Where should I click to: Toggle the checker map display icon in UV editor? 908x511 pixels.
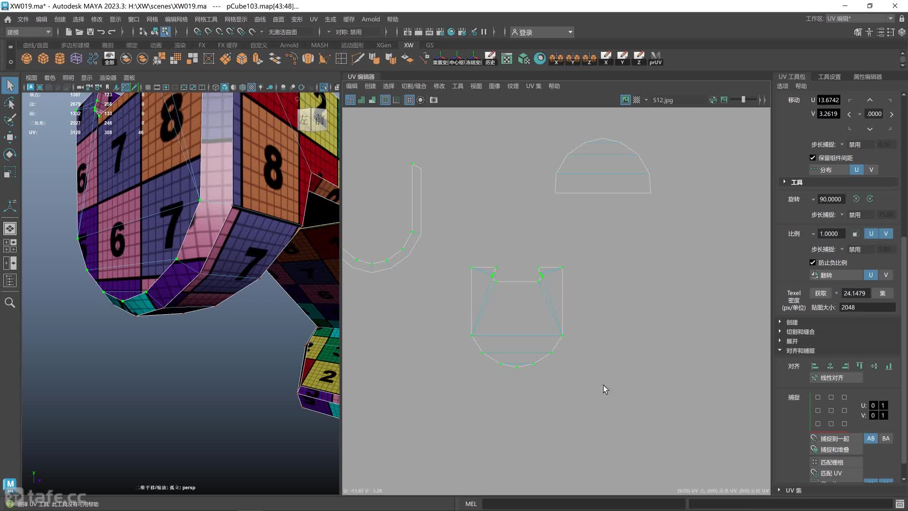(x=637, y=100)
